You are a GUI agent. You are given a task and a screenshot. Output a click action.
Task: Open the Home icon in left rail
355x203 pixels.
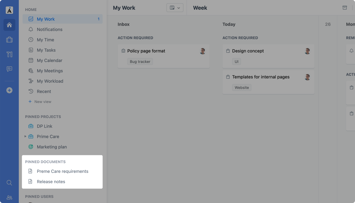(x=9, y=25)
